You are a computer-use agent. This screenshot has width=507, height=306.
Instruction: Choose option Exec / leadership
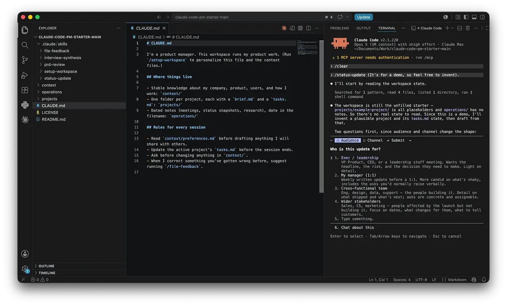click(360, 158)
